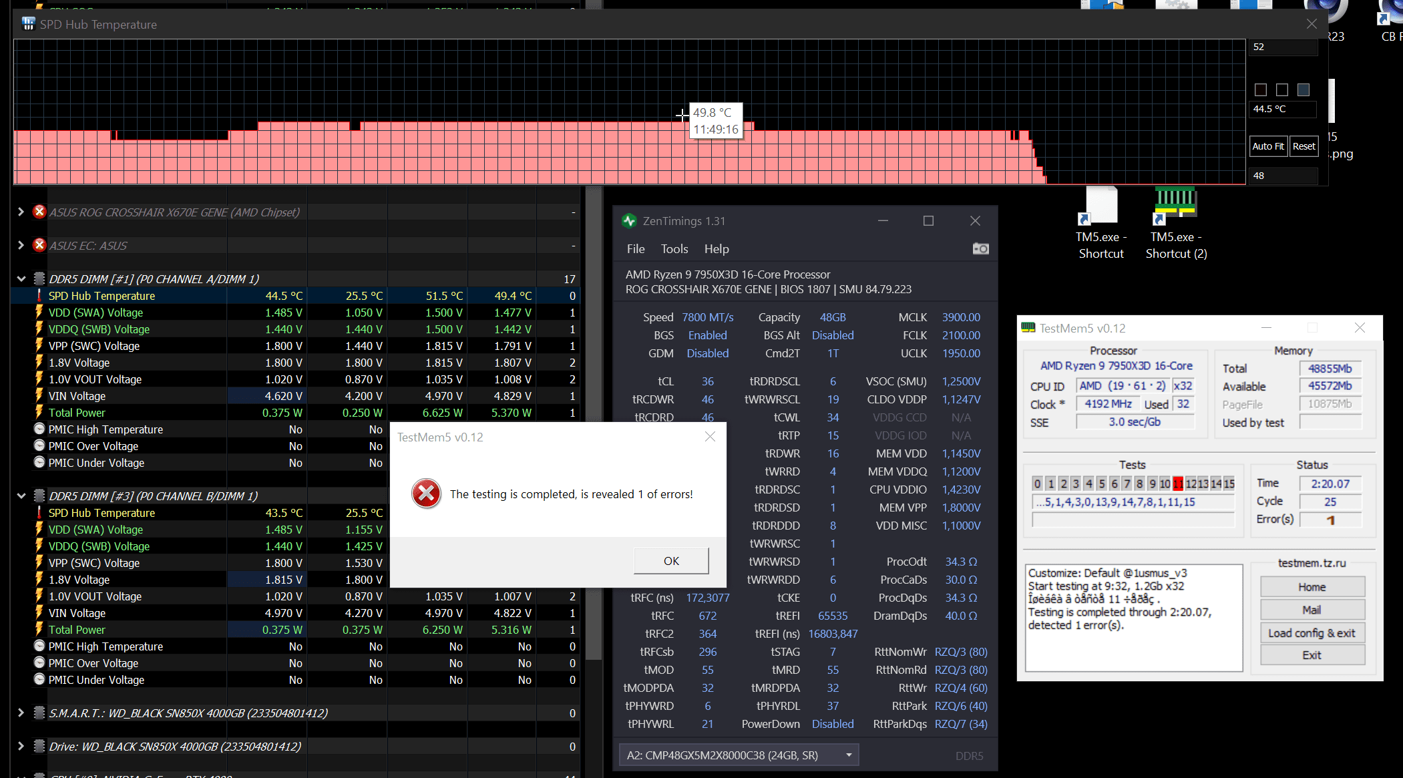Click lightning icon of DIMM #3 1.8V Voltage
The image size is (1403, 778).
pyautogui.click(x=39, y=579)
